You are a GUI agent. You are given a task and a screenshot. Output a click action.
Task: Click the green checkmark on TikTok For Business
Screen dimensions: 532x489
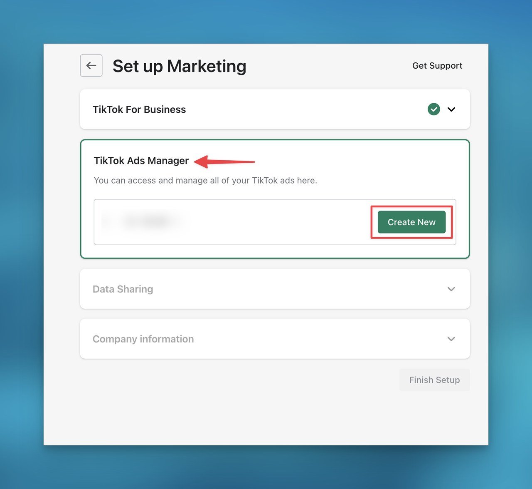pyautogui.click(x=433, y=109)
